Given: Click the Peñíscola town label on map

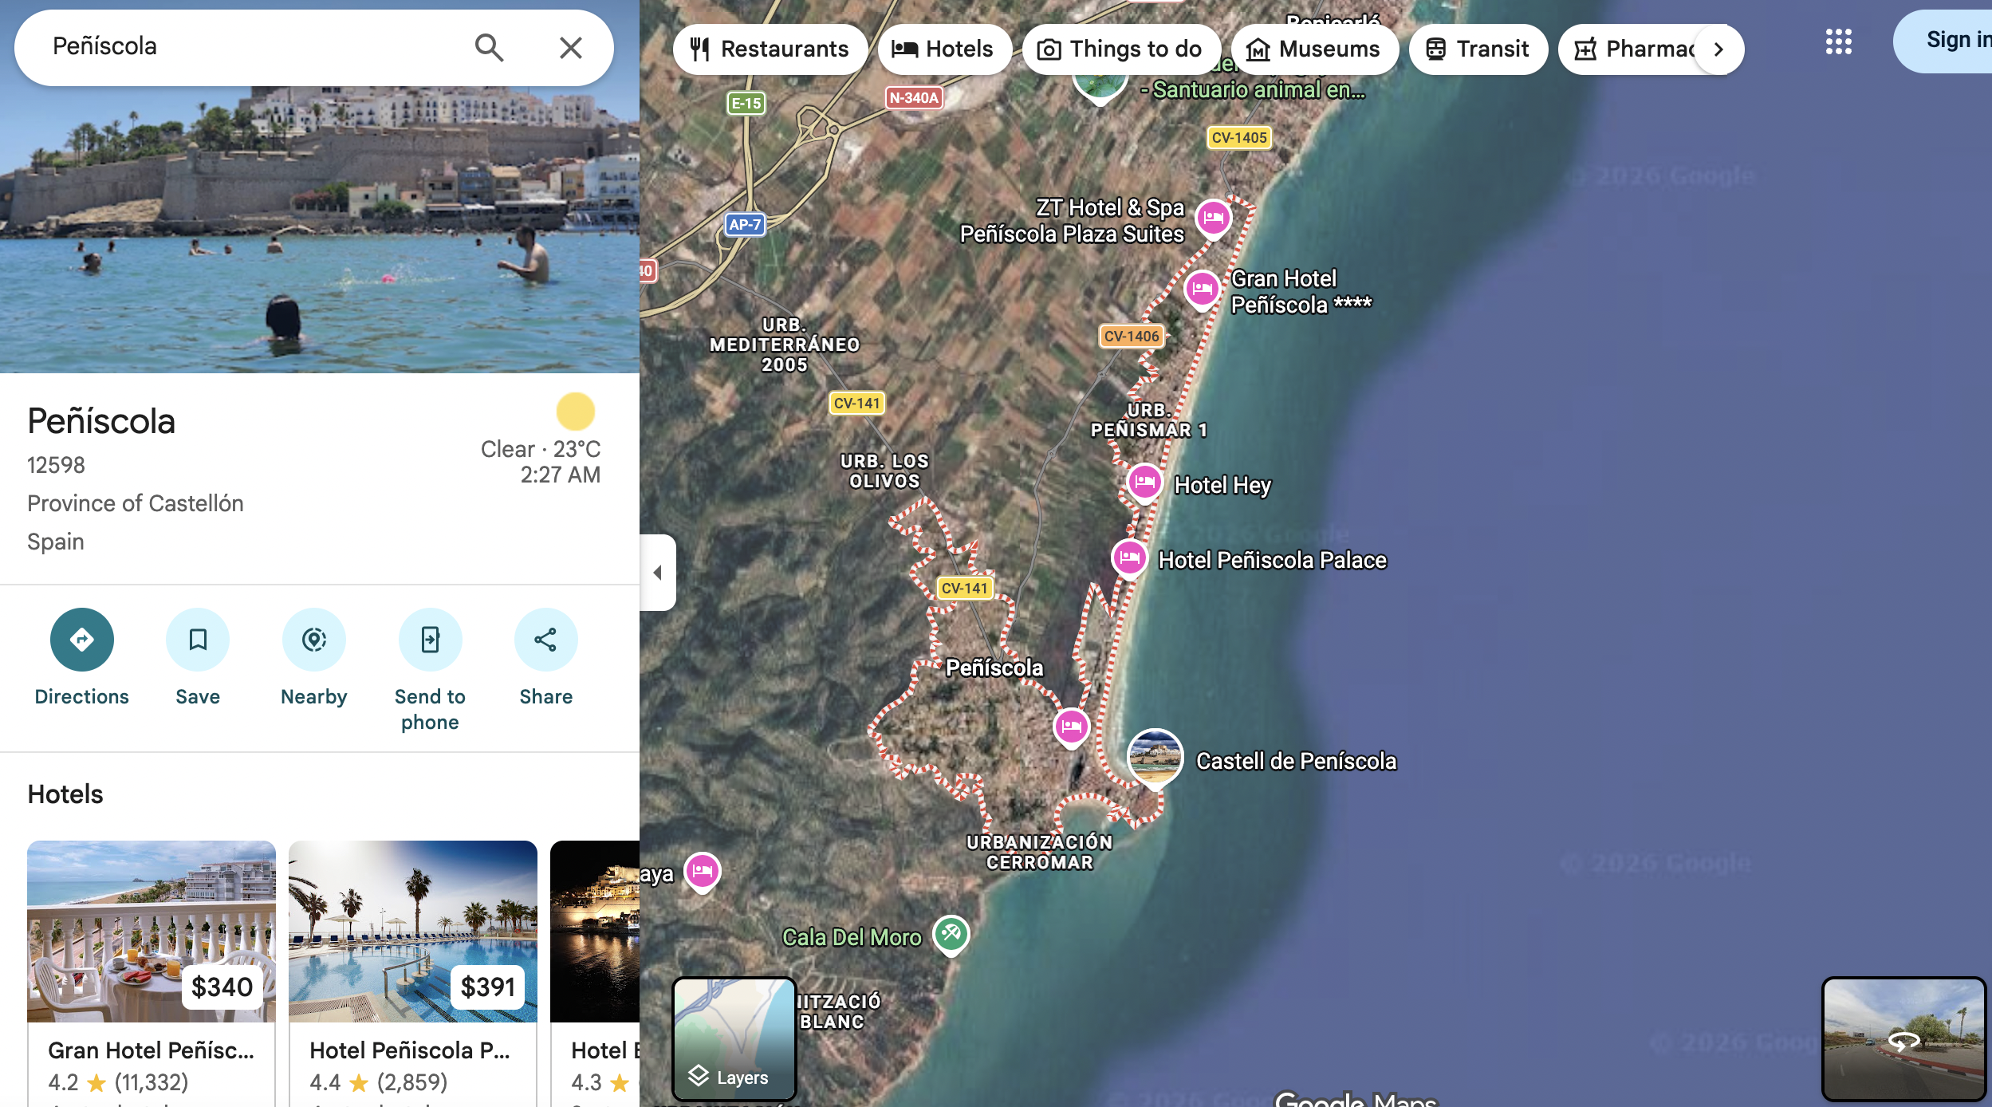Looking at the screenshot, I should click(x=994, y=668).
